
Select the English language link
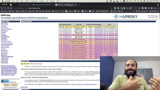pyautogui.click(x=156, y=17)
